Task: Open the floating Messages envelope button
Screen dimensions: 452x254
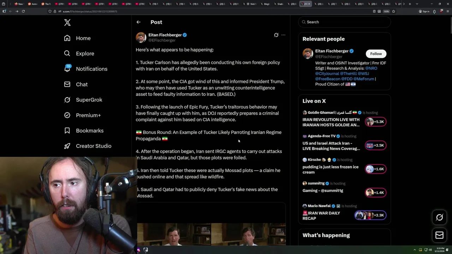Action: pyautogui.click(x=439, y=235)
